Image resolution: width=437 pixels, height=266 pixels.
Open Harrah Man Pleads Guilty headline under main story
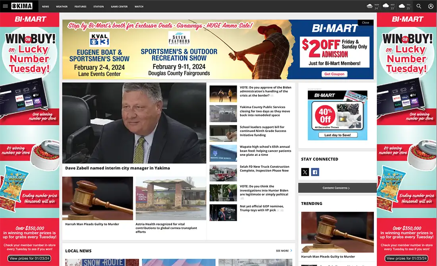(x=92, y=224)
